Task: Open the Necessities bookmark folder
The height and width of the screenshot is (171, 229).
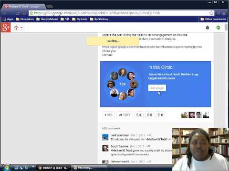Action: point(25,19)
